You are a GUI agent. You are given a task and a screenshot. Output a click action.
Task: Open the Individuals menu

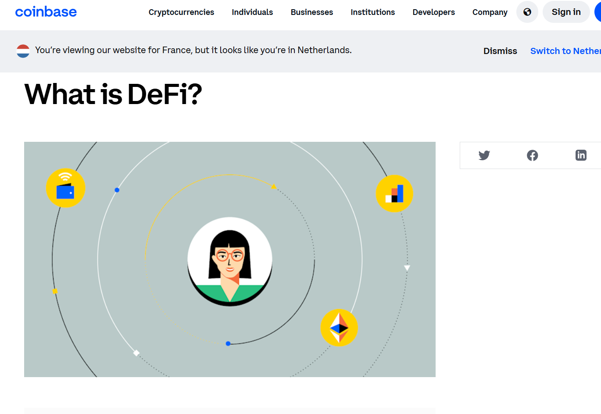click(252, 12)
